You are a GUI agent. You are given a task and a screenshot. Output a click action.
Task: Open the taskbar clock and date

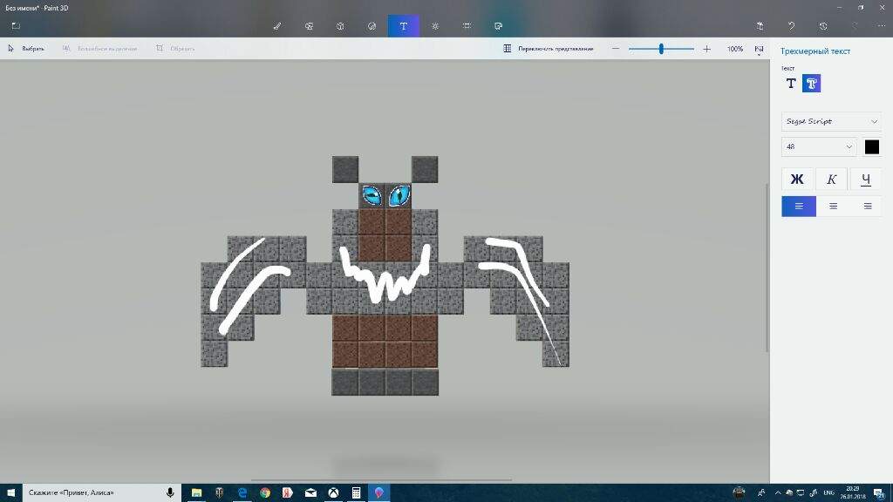tap(853, 493)
